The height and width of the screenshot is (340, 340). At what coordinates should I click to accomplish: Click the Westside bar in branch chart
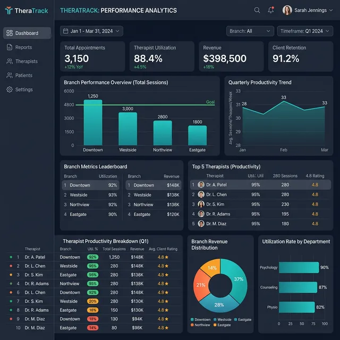click(127, 129)
